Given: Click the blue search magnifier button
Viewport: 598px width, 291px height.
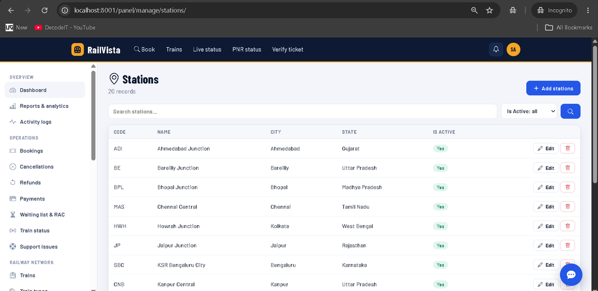Looking at the screenshot, I should pos(570,111).
